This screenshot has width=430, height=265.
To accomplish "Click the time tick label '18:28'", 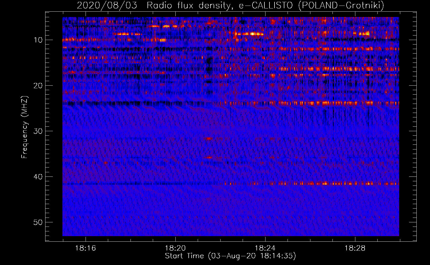I will click(x=355, y=248).
